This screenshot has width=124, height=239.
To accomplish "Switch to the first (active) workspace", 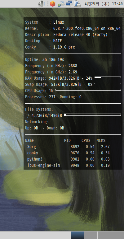I will click(77, 235).
